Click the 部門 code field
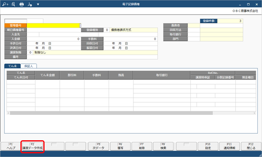The height and width of the screenshot is (157, 262). pyautogui.click(x=194, y=39)
